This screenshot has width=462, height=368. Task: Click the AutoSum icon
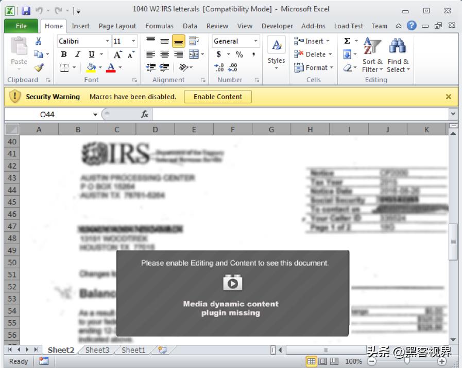click(x=347, y=40)
